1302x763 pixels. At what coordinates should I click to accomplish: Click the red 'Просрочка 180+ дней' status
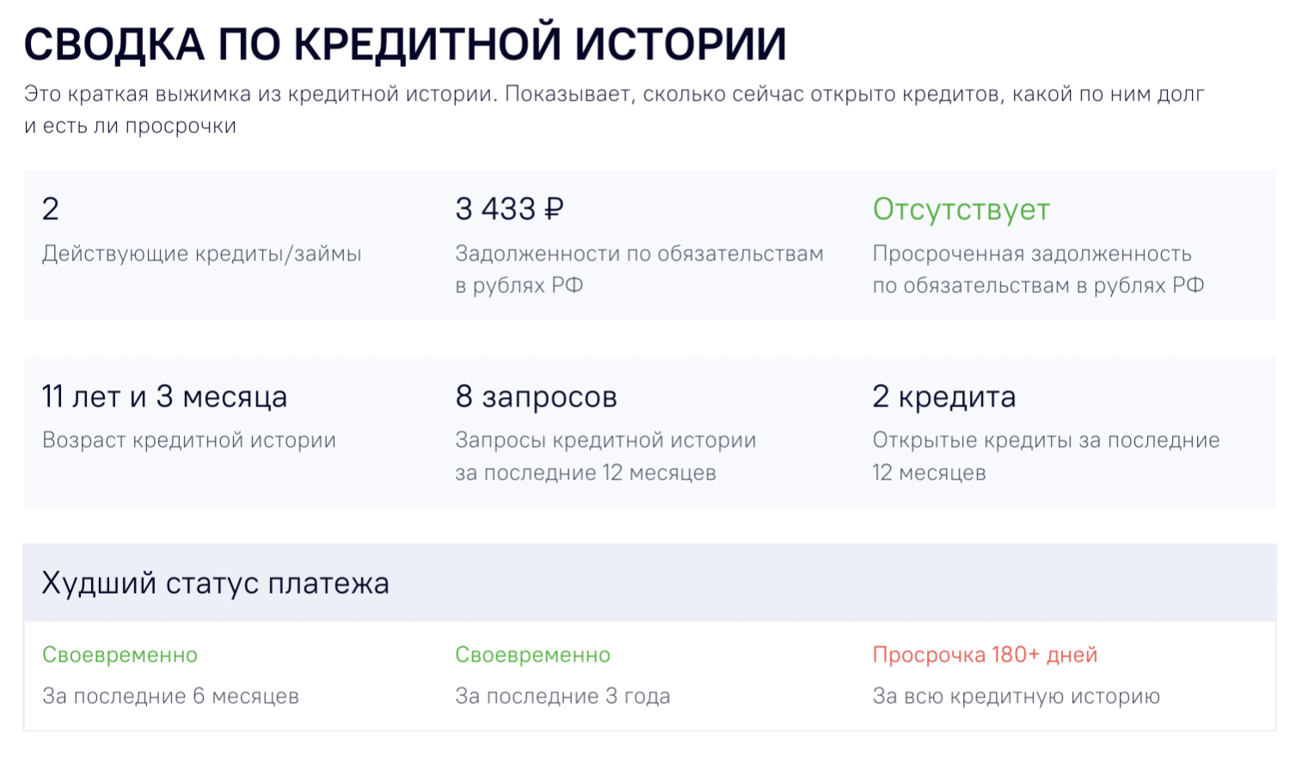point(985,655)
